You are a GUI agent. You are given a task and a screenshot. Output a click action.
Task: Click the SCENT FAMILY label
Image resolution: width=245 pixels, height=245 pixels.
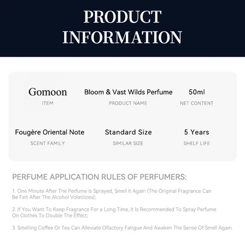(48, 143)
